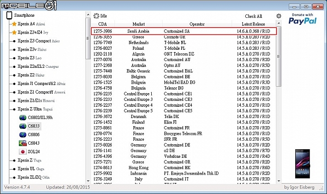Screen dimensions: 327x194
Task: Expand the Xperia Z2 Sirius node
Action: point(14,75)
